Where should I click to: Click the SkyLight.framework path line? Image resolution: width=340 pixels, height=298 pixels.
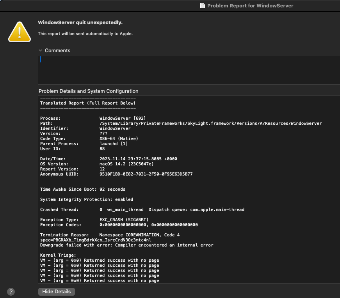[210, 123]
